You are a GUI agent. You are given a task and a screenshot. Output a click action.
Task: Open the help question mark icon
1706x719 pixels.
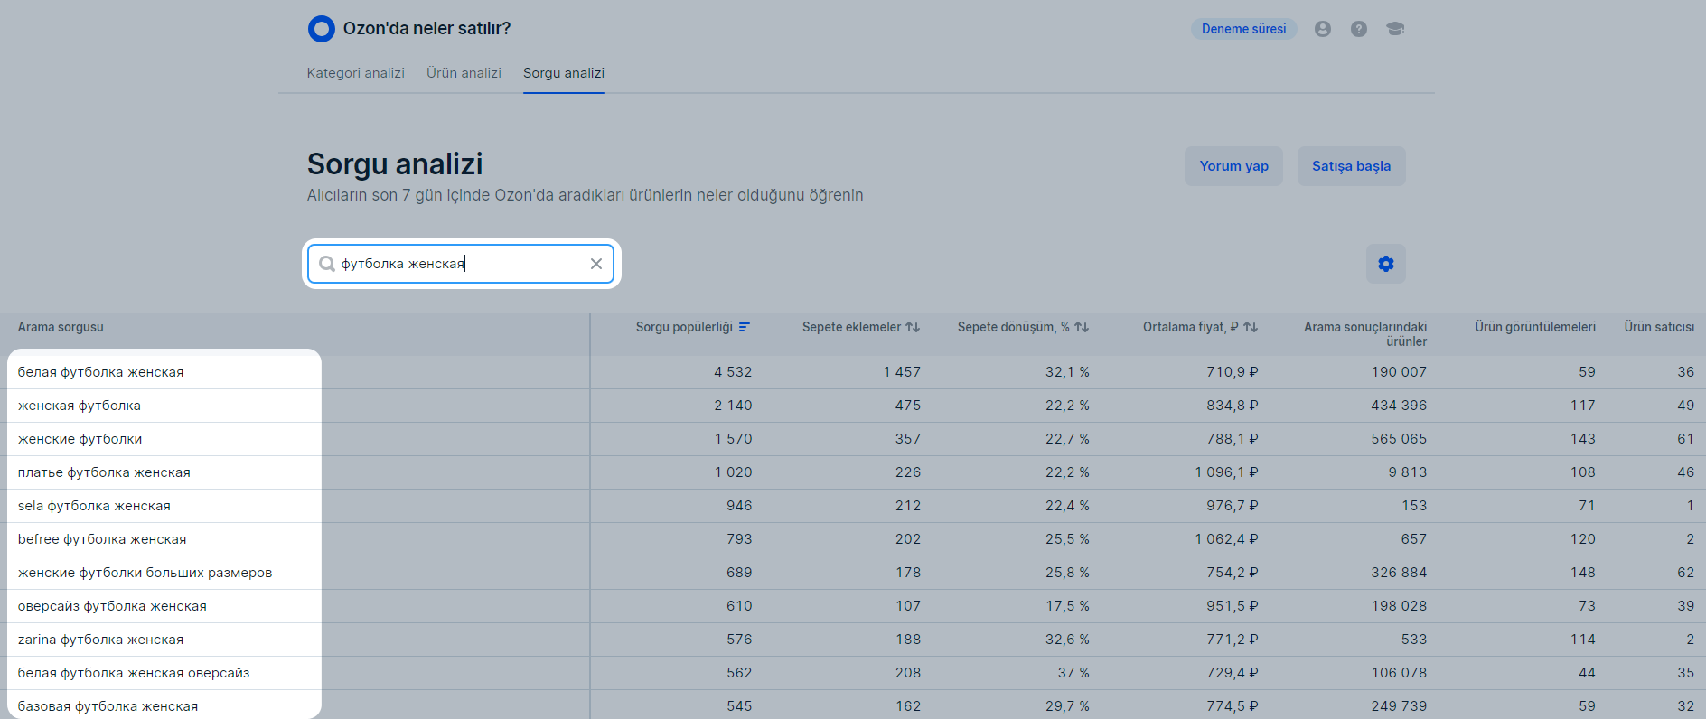tap(1358, 29)
